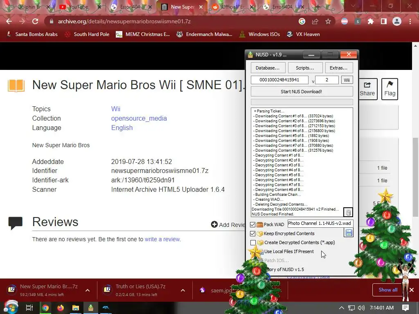Click Start NUS Download! button
This screenshot has width=419, height=314.
click(x=302, y=92)
